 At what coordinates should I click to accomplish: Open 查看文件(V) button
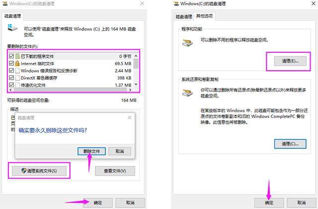tap(115, 171)
